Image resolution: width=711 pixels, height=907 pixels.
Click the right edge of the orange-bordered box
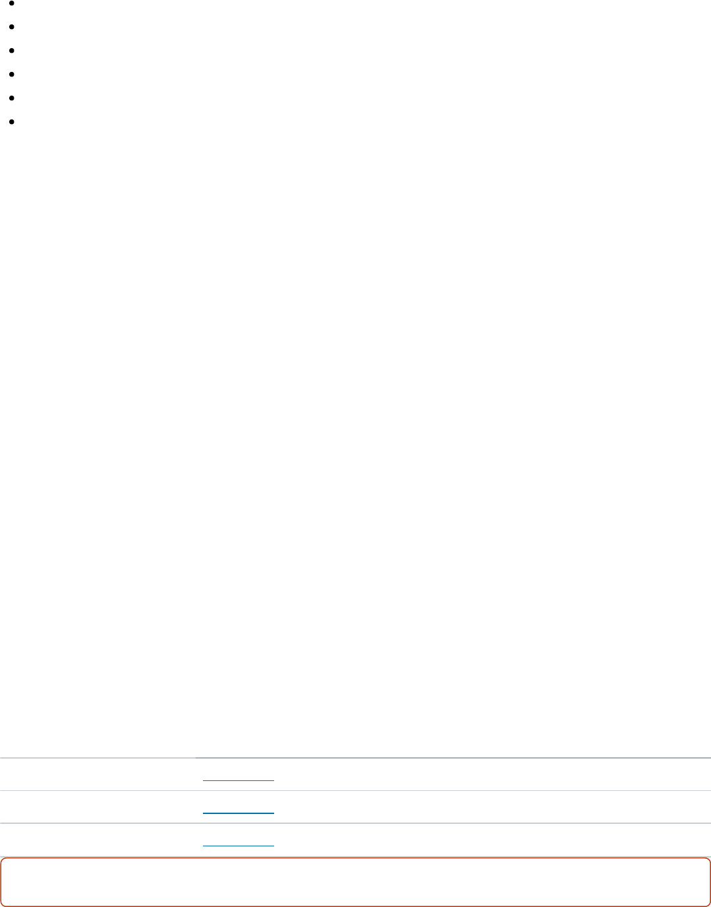[710, 882]
